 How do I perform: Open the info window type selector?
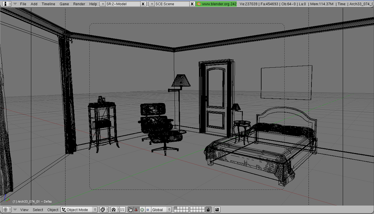pyautogui.click(x=7, y=4)
